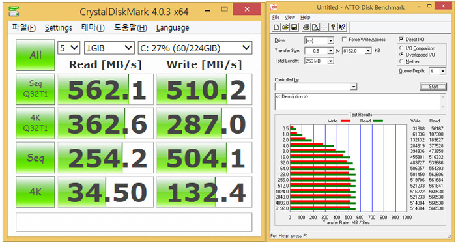The image size is (456, 243).
Task: Open the Total Length 256 MB dropdown
Action: (319, 61)
